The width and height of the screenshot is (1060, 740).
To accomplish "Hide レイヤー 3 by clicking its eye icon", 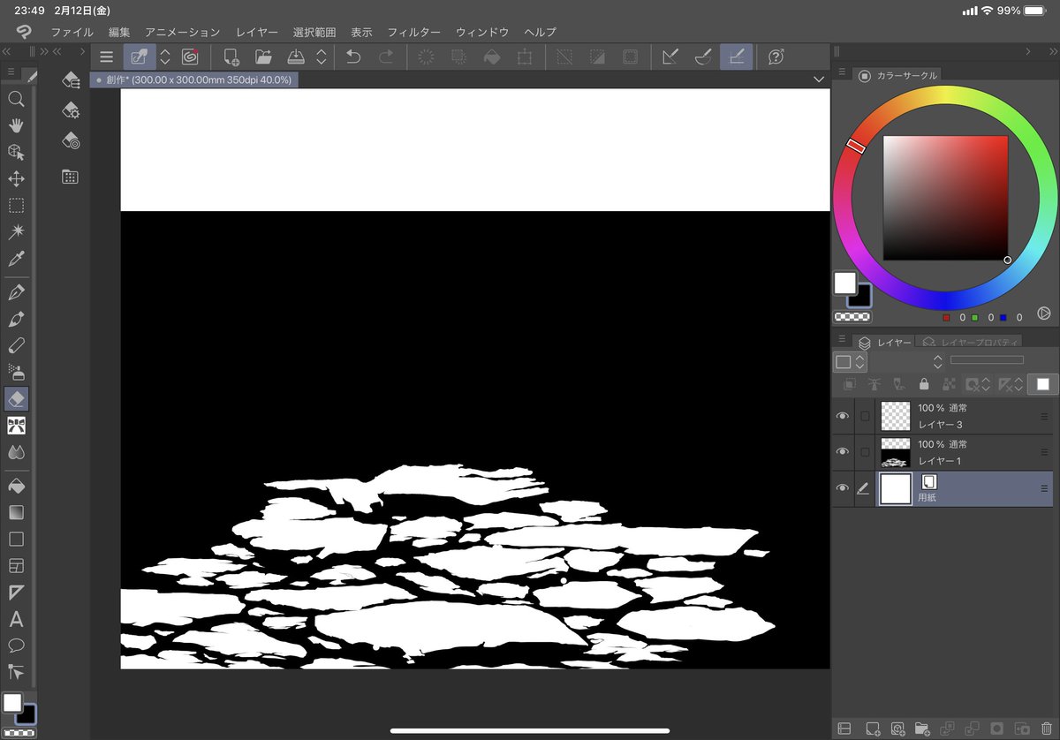I will 843,415.
